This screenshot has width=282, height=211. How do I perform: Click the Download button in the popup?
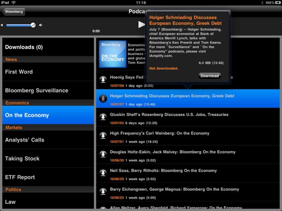click(x=210, y=76)
